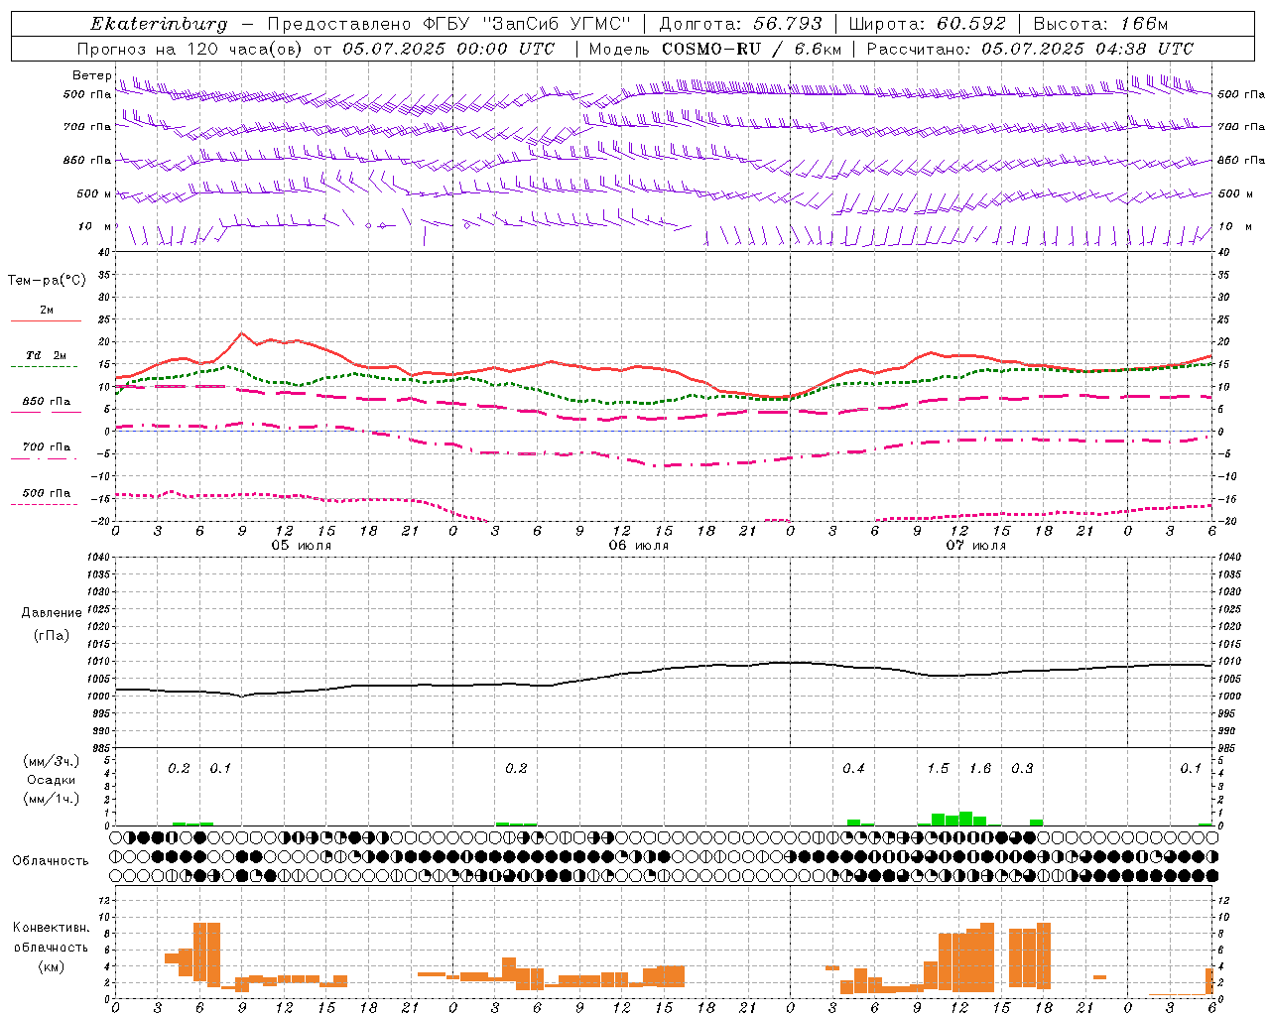Click the Давление pressure panel label

52,613
